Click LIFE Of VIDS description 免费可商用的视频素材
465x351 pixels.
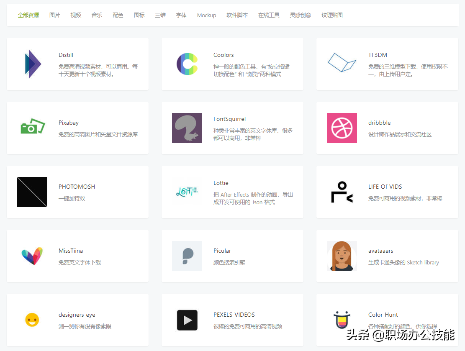click(406, 198)
